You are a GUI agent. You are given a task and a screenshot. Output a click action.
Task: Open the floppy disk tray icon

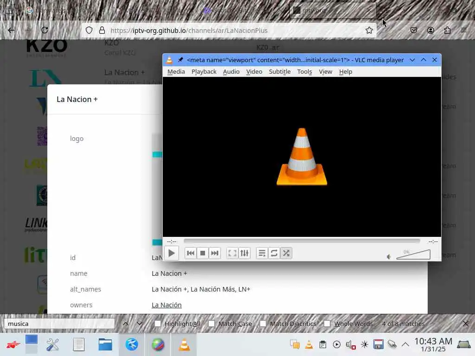(x=378, y=344)
